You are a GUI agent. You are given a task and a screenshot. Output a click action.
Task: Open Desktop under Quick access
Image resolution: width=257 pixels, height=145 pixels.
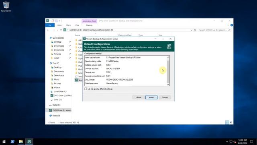[57, 42]
